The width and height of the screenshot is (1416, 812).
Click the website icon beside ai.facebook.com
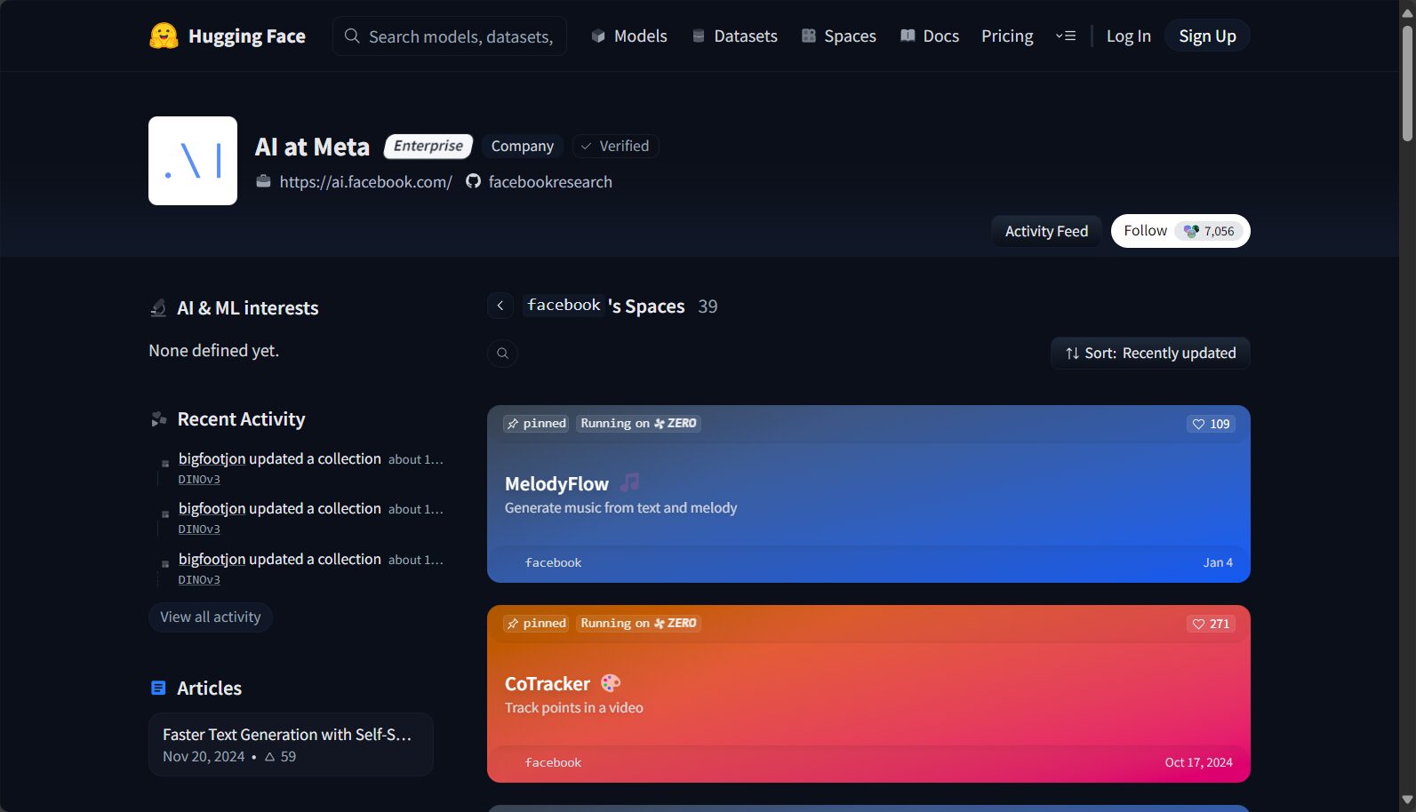click(263, 181)
